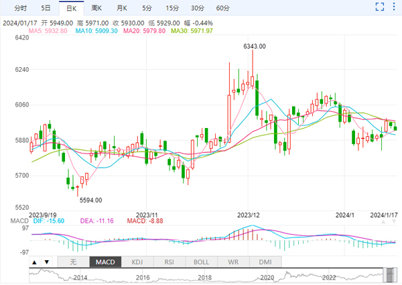Click the 2023/12 date axis label
This screenshot has height=285, width=402.
click(x=248, y=215)
